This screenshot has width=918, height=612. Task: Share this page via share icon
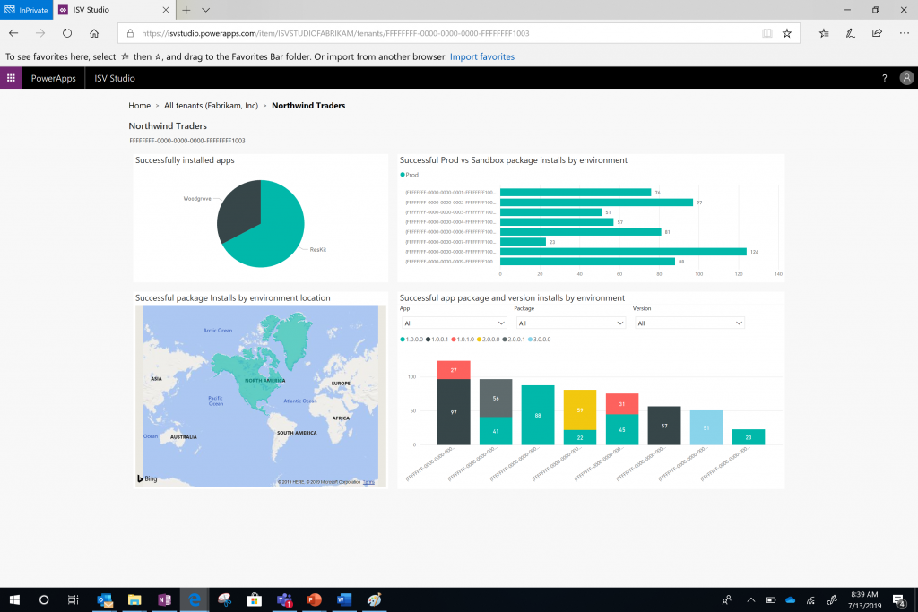point(877,33)
